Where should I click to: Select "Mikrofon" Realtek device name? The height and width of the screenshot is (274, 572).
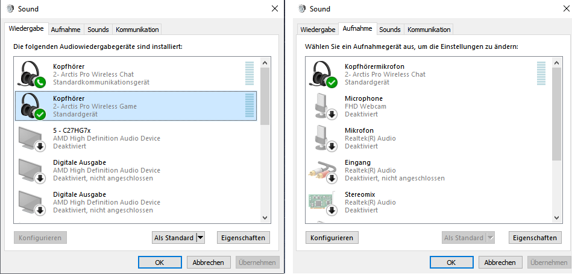(x=359, y=130)
